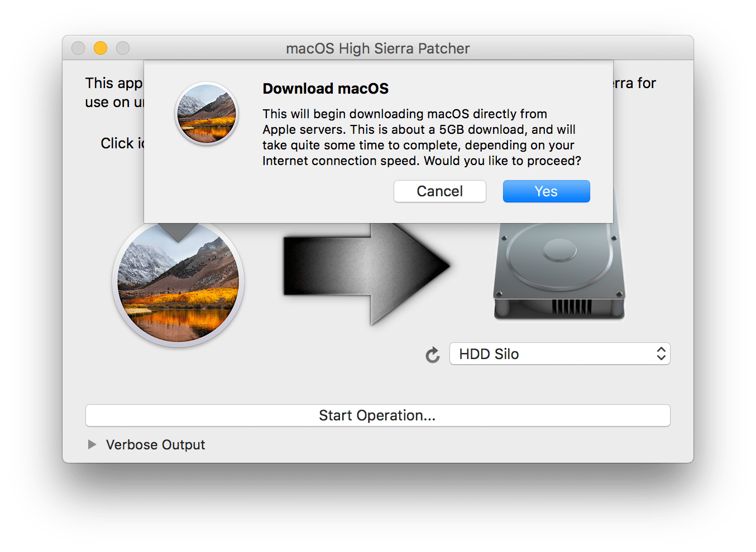The image size is (756, 552).
Task: Select the HDD Silo text in the volume picker
Action: tap(489, 354)
